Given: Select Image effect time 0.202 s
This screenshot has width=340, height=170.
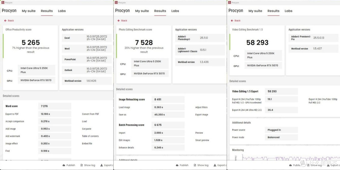Looking at the screenshot, I should [x=55, y=144].
